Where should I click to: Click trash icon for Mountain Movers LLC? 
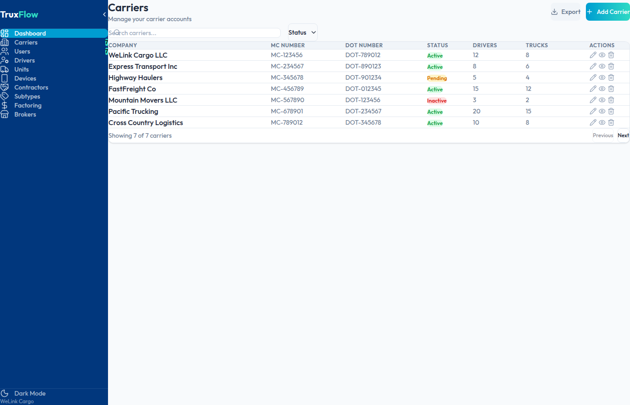[611, 100]
